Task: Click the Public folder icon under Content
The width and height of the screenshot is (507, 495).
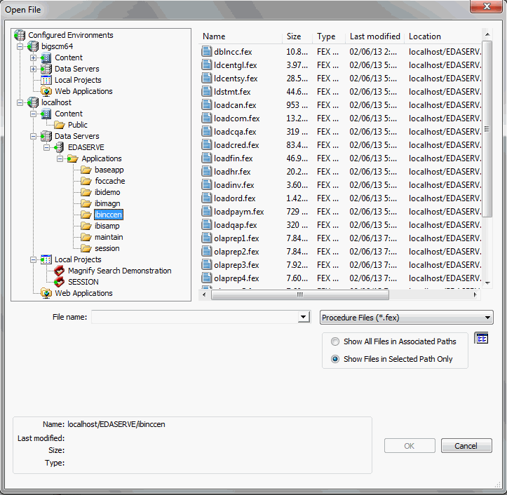Action: click(x=60, y=125)
